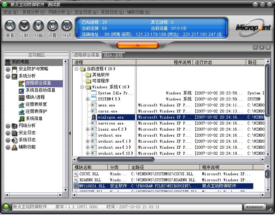Open the 设置 hand toolbar icon

point(52,26)
